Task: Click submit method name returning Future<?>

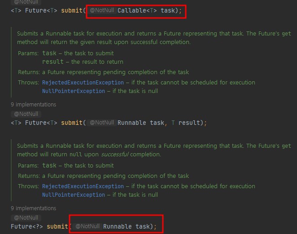Action: click(x=57, y=226)
